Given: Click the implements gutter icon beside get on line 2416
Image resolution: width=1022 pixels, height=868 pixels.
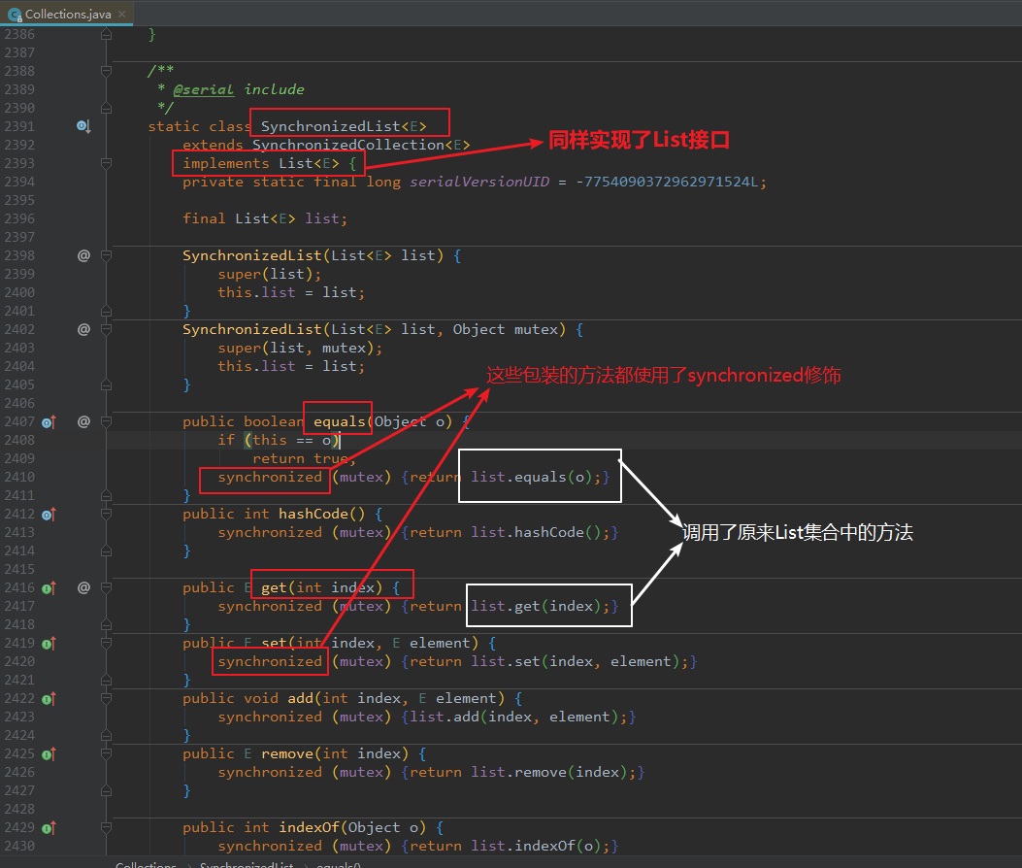Looking at the screenshot, I should [x=49, y=588].
